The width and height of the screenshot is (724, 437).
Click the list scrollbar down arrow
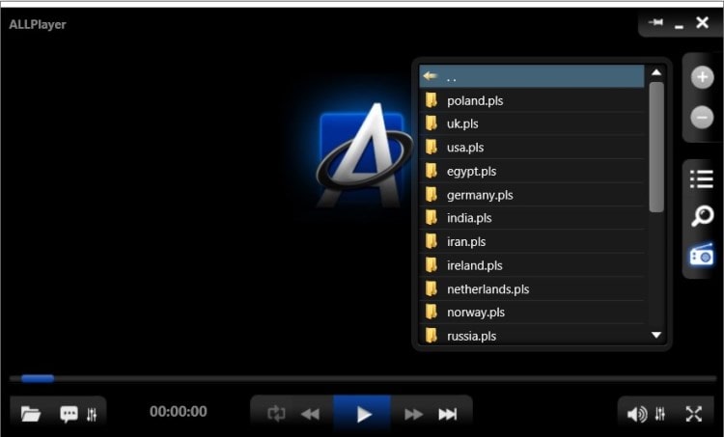(x=656, y=335)
